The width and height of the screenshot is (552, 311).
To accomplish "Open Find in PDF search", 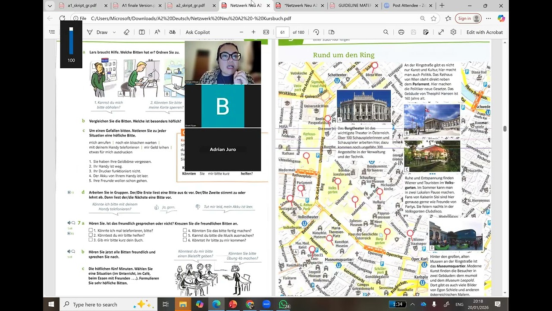I will click(386, 32).
